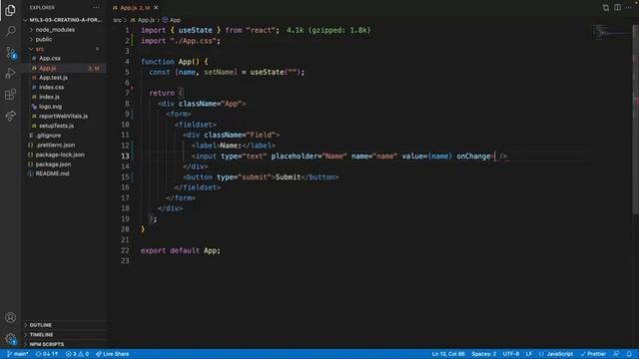This screenshot has height=359, width=639.
Task: Change the UTF-8 file encoding
Action: (x=510, y=354)
